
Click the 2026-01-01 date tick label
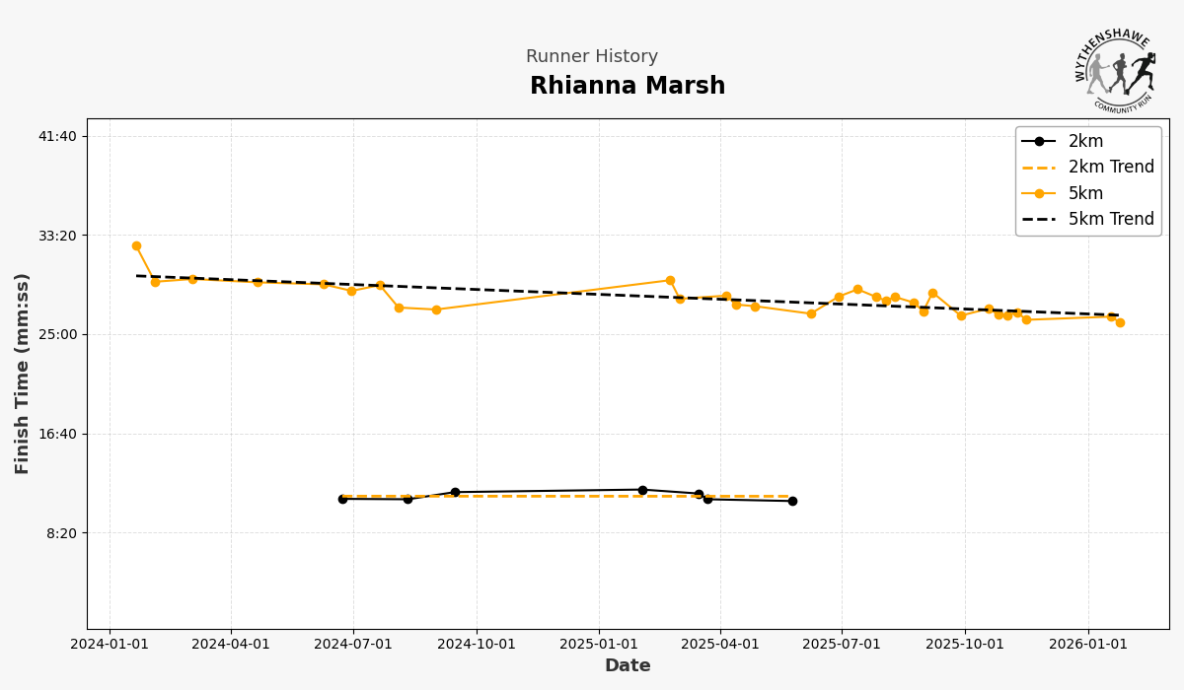(1088, 645)
